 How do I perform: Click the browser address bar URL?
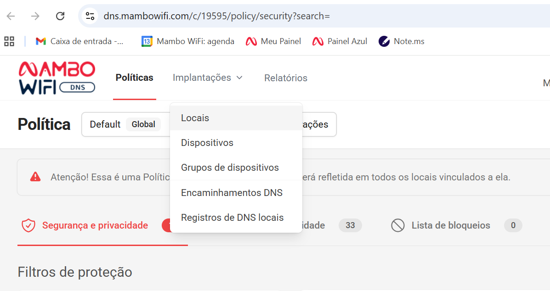pyautogui.click(x=217, y=16)
